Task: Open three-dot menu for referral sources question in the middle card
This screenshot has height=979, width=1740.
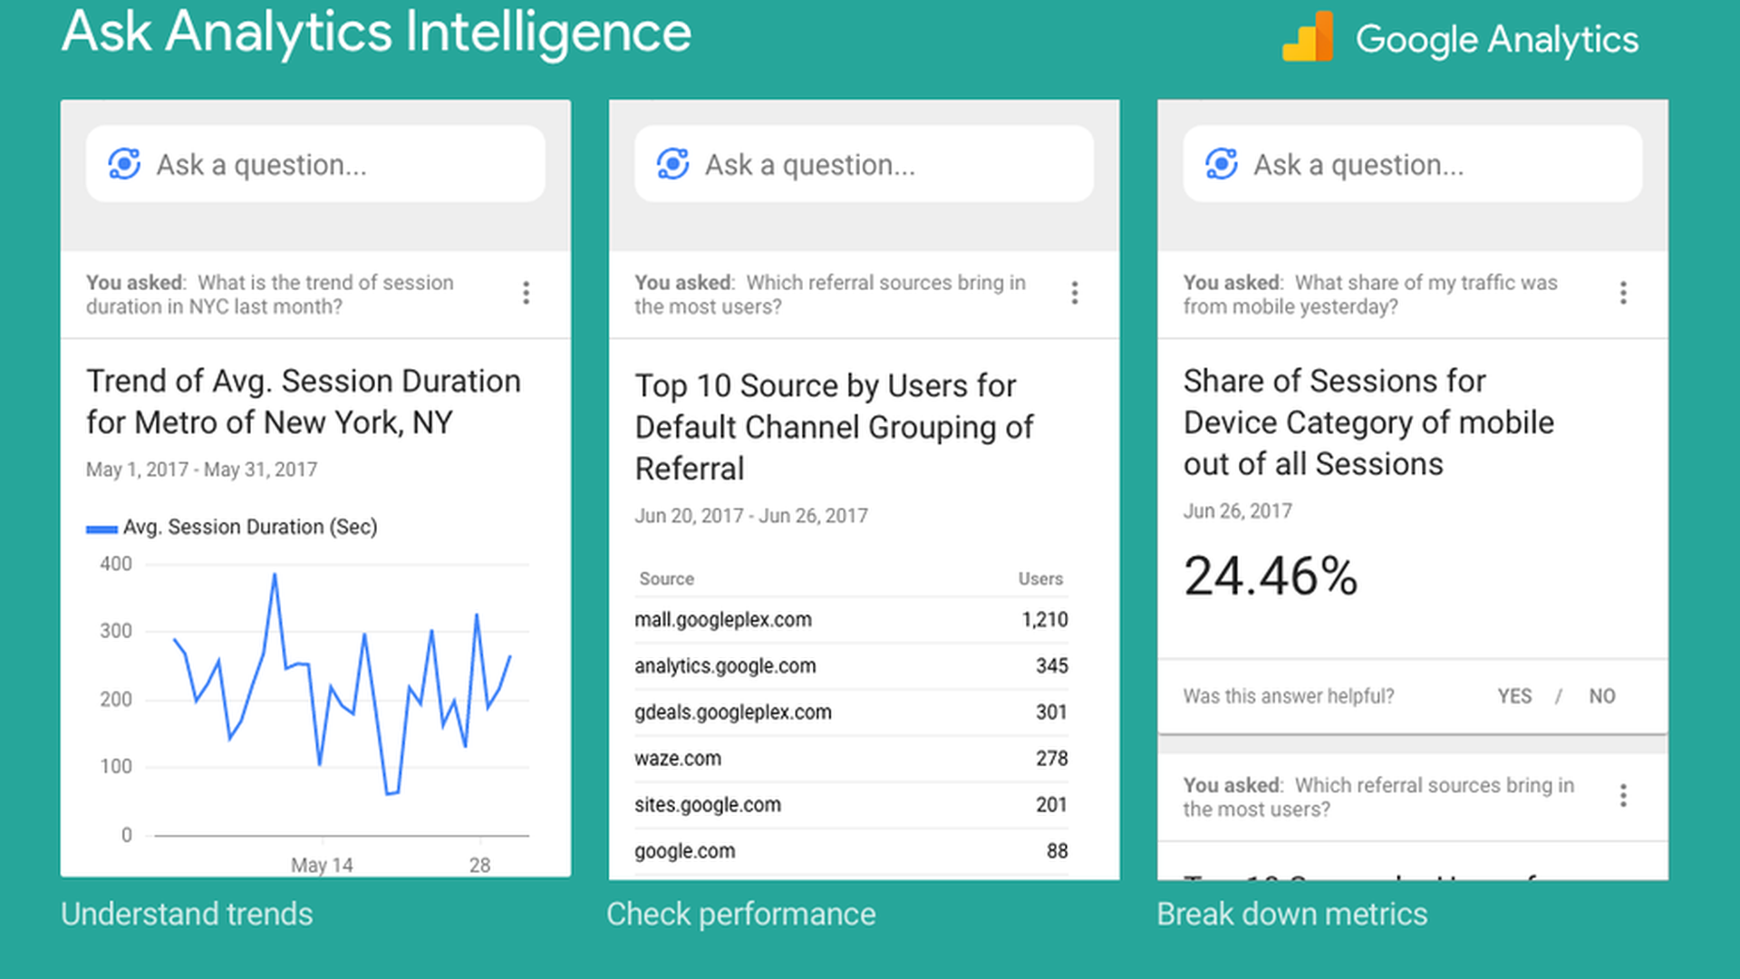Action: [x=1074, y=293]
